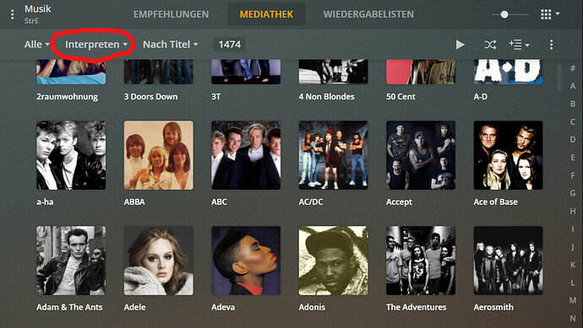The width and height of the screenshot is (583, 328).
Task: Select the Adele artist picture
Action: tap(158, 261)
